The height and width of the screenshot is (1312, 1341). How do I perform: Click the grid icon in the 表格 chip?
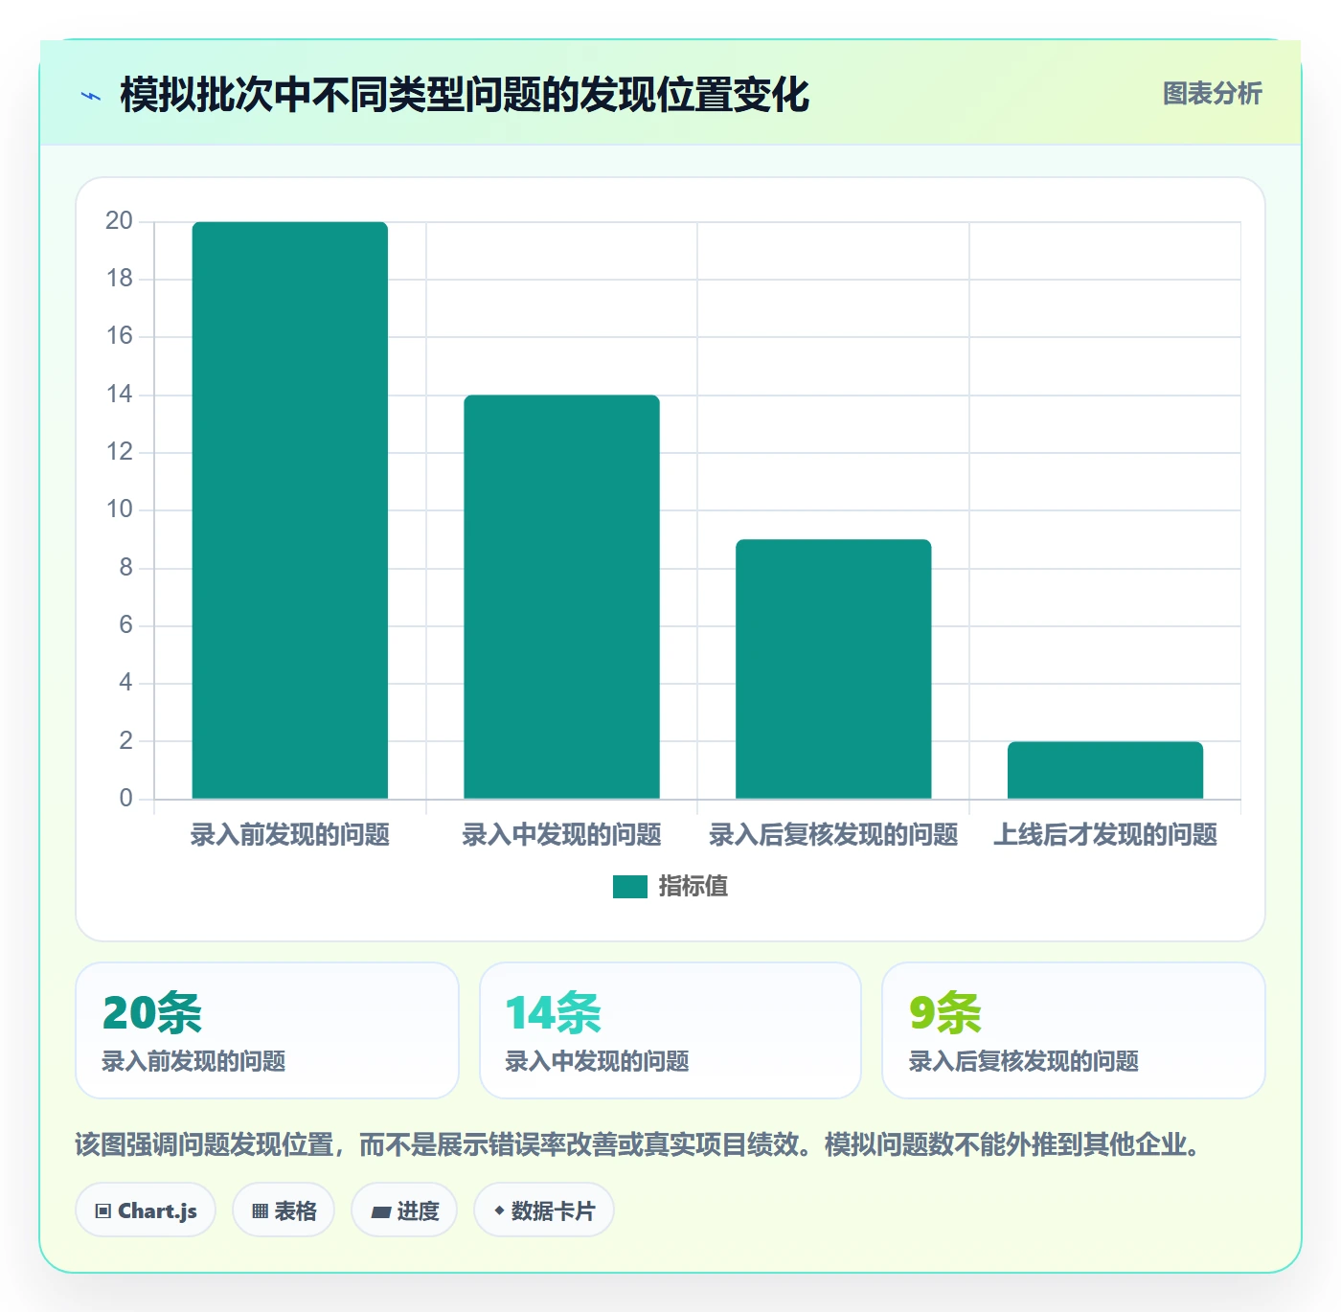[260, 1211]
